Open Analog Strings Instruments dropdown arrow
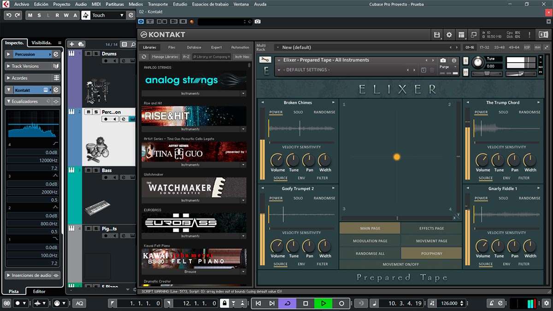The width and height of the screenshot is (553, 311). coord(243,94)
